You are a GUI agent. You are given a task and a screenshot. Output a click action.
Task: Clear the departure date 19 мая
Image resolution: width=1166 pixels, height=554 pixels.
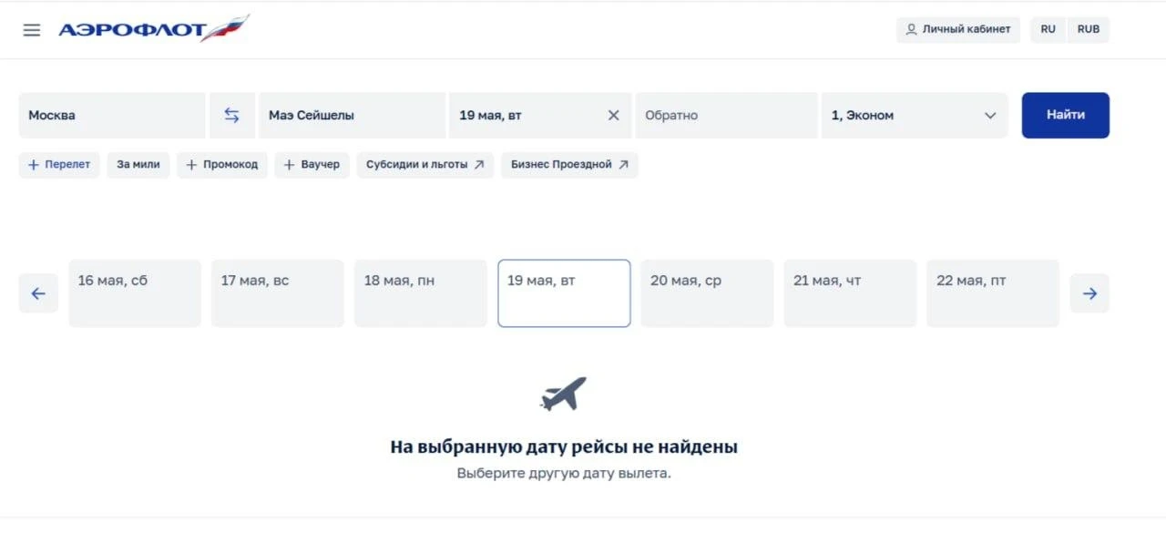[x=613, y=116]
